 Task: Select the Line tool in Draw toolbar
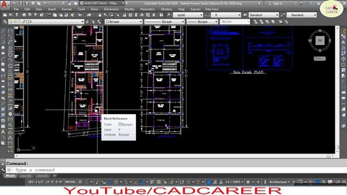(3, 30)
